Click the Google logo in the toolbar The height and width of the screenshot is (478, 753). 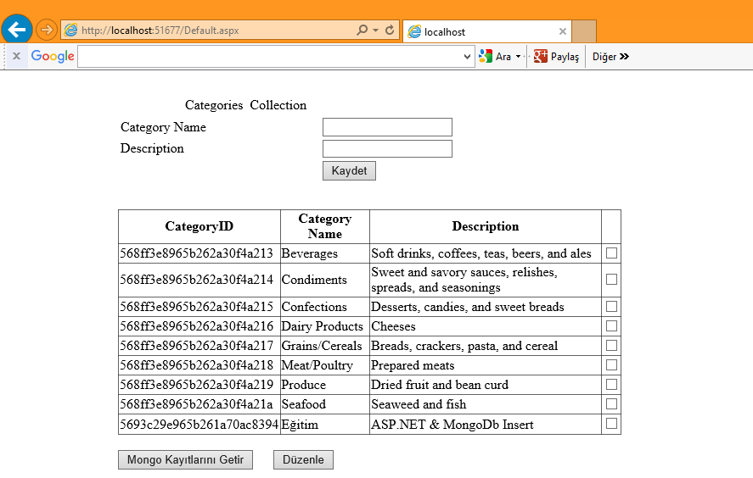(x=53, y=57)
